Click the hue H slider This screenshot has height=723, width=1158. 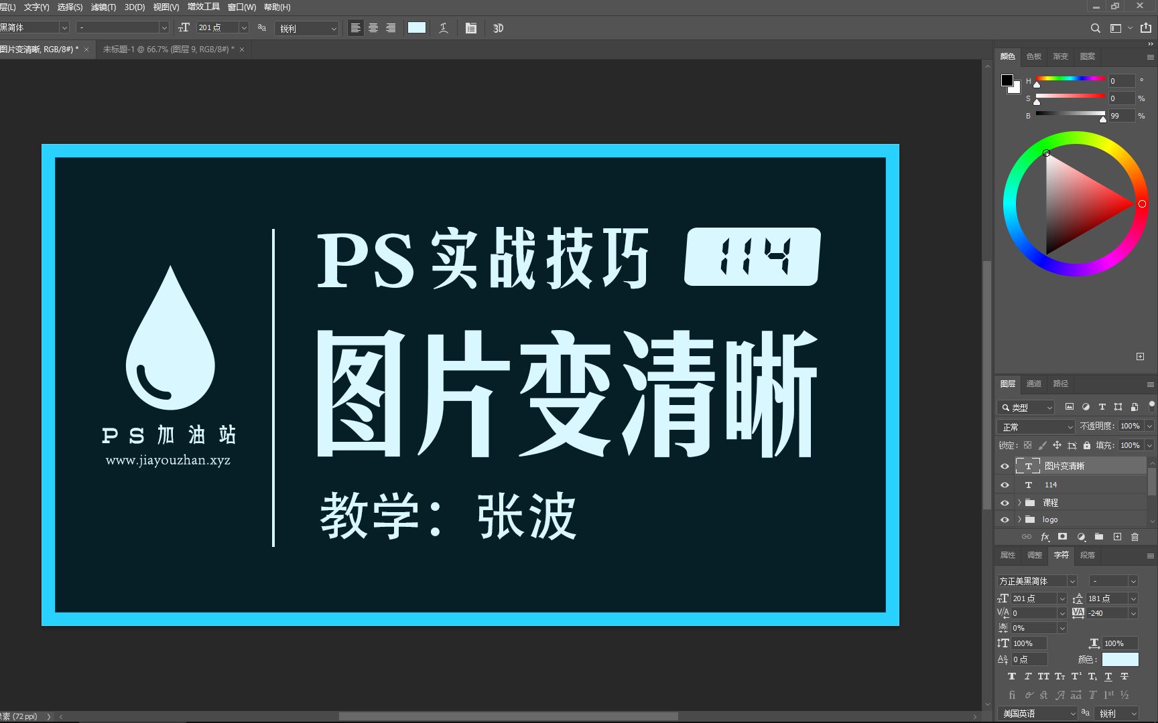coord(1070,79)
